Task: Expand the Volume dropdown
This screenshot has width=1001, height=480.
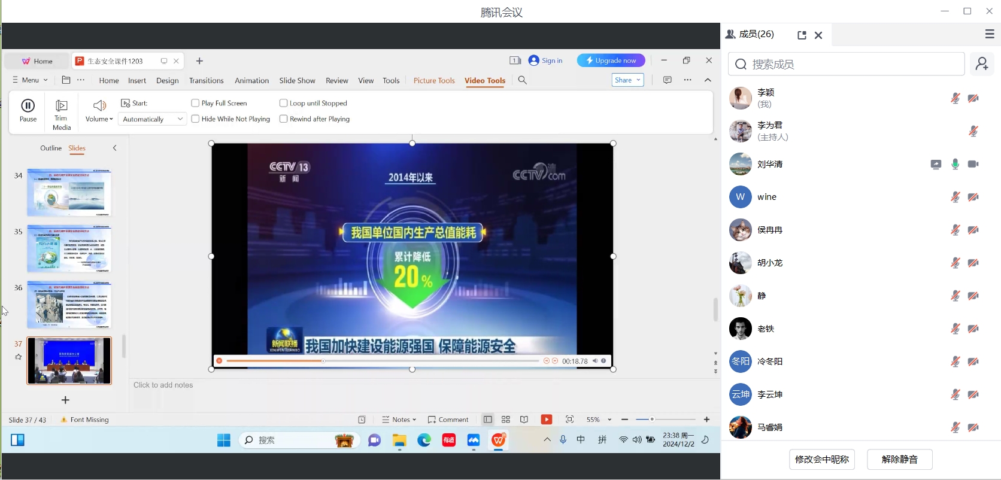Action: pyautogui.click(x=99, y=119)
